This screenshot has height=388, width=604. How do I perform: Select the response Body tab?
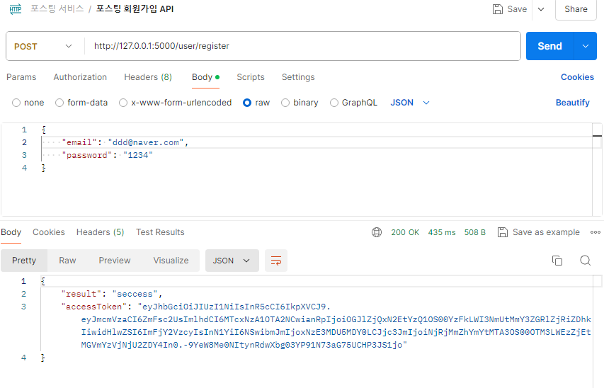click(x=11, y=232)
